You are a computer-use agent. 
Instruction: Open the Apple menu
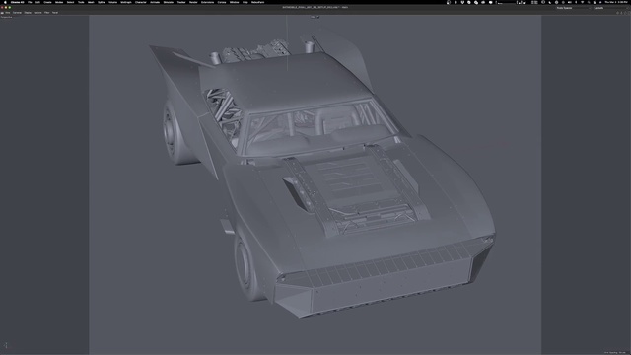[5, 2]
